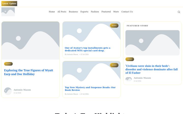Expand the More menu

coord(116,12)
